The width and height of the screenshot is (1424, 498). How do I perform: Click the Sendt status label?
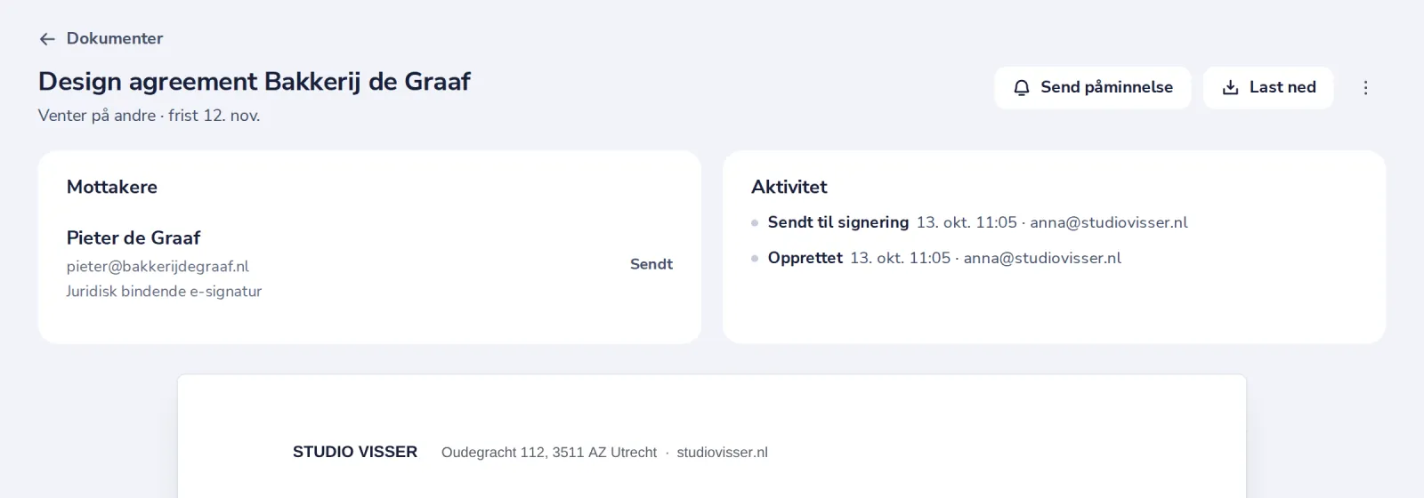point(651,264)
